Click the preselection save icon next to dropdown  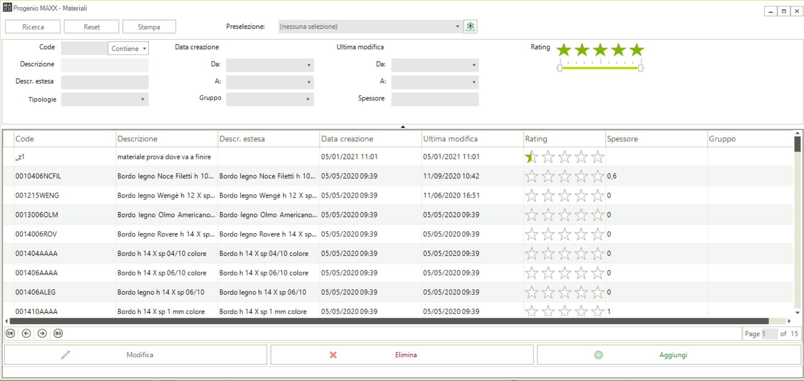click(470, 26)
